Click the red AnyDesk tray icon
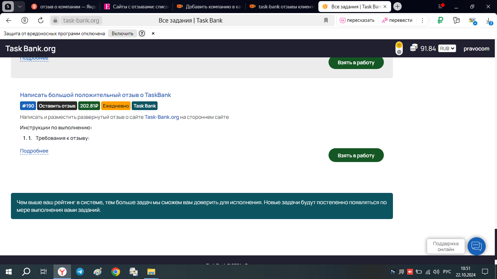497x279 pixels. (x=410, y=271)
